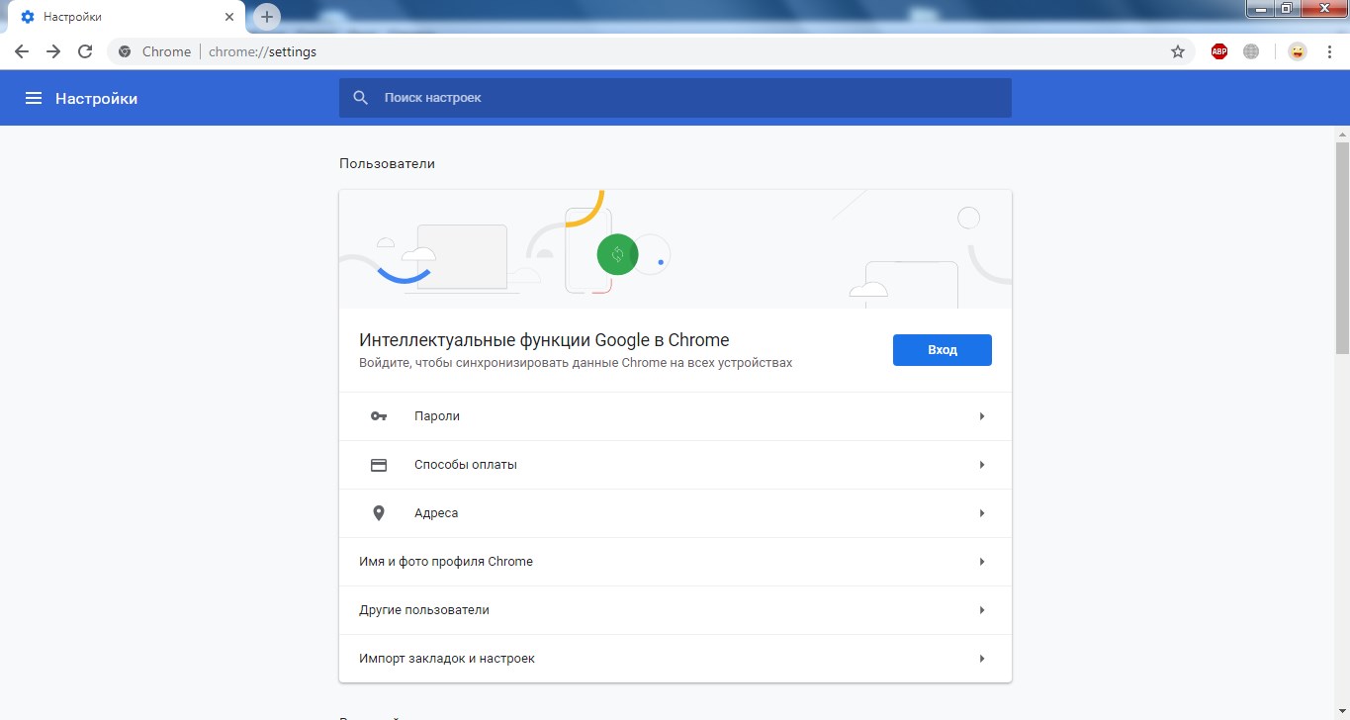This screenshot has width=1350, height=720.
Task: Go forward with the forward arrow
Action: (53, 51)
